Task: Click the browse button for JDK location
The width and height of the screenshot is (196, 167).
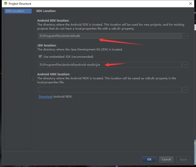Action: (x=185, y=65)
